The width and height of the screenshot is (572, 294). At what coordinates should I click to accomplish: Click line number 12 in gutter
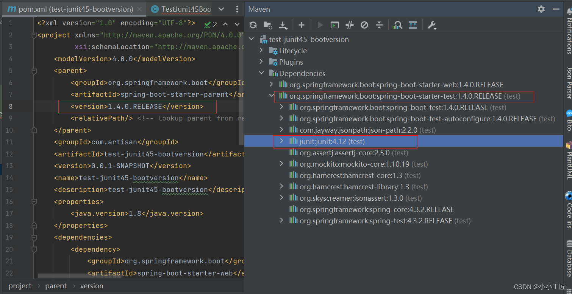9,154
